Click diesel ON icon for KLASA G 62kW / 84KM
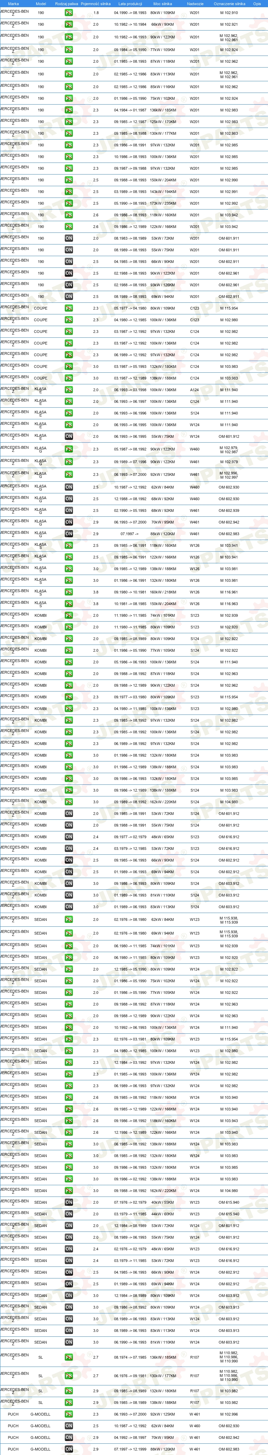This screenshot has height=1455, width=268. coord(68,488)
